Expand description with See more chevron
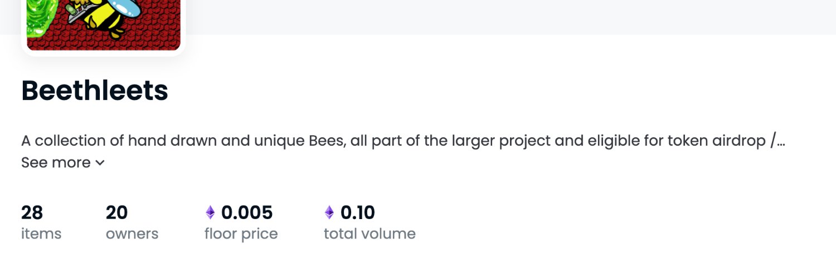836x278 pixels. click(100, 163)
